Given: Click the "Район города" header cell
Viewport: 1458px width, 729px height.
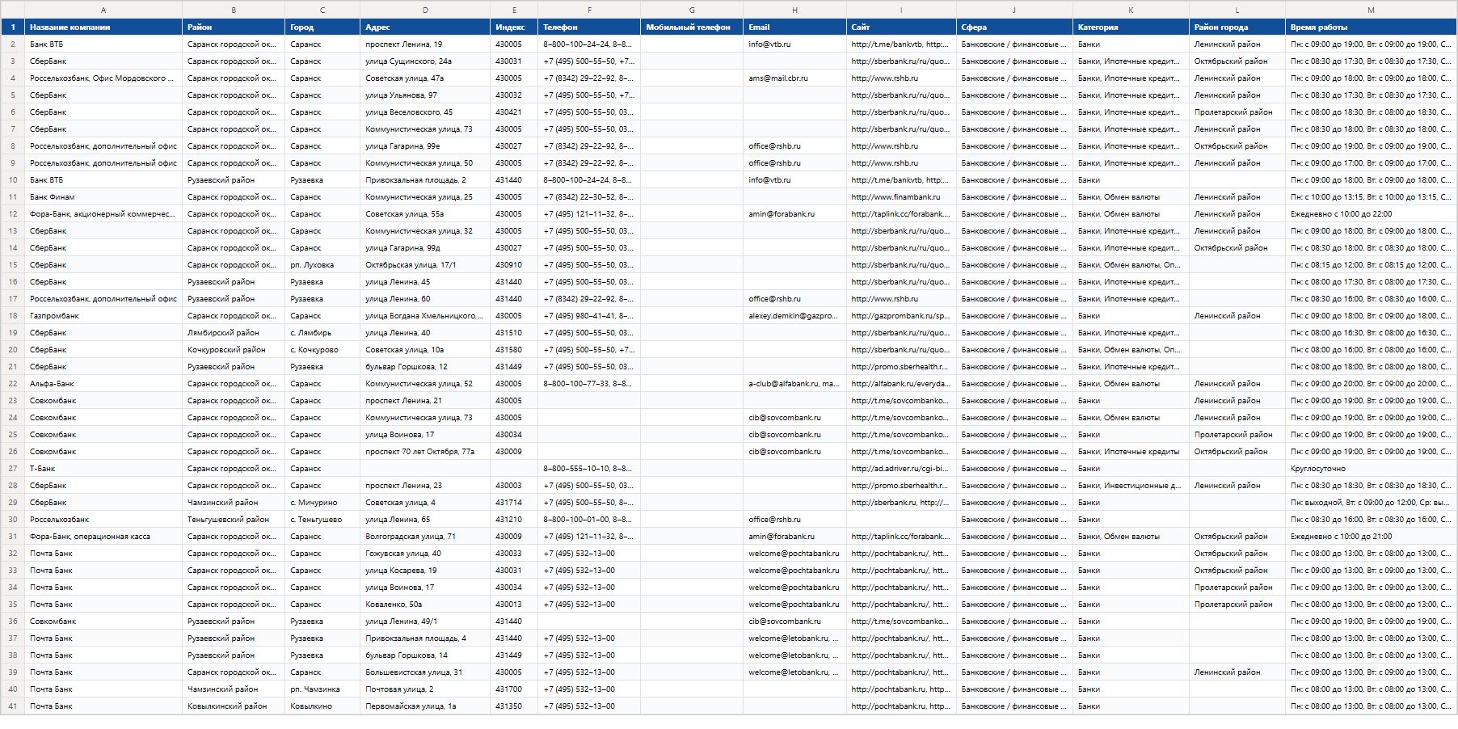Looking at the screenshot, I should coord(1237,27).
